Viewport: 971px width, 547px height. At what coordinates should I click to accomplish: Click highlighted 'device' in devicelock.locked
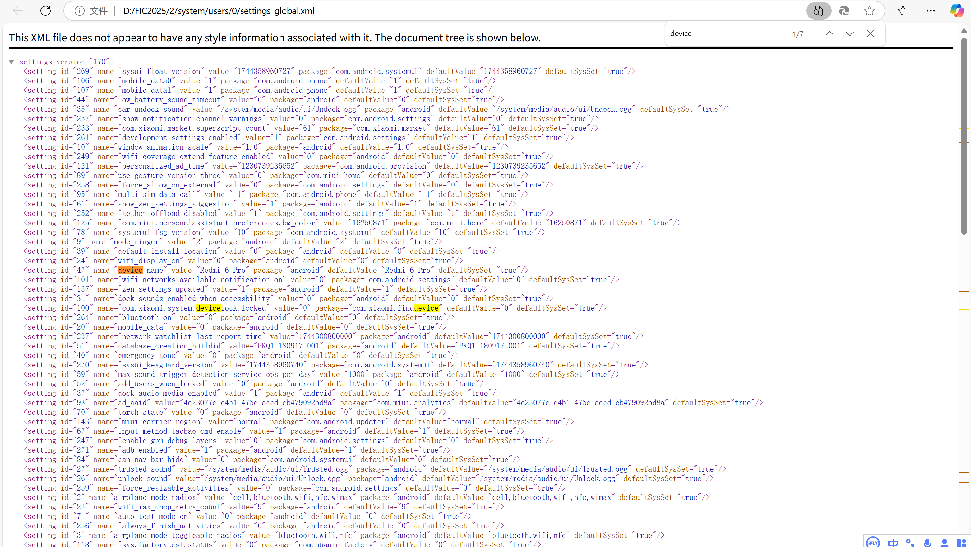(208, 308)
